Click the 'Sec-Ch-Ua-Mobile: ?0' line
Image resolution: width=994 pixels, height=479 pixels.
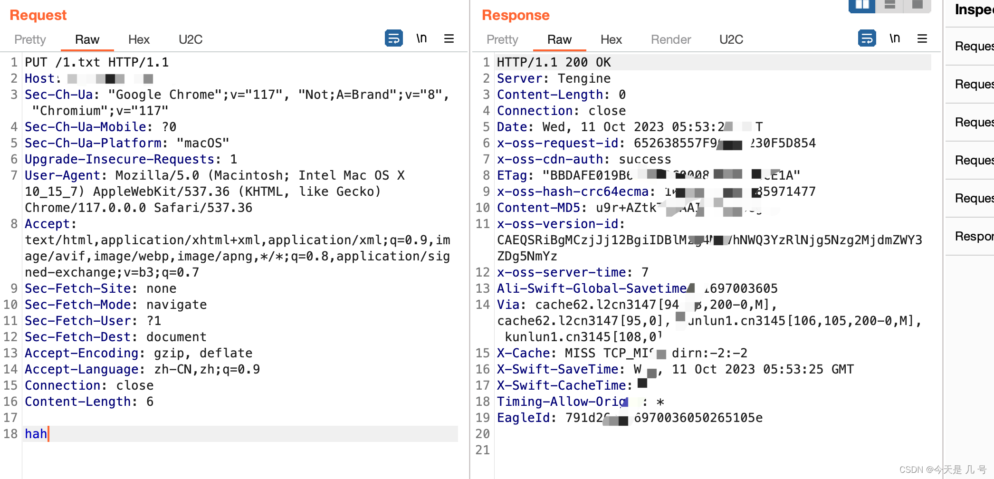101,127
